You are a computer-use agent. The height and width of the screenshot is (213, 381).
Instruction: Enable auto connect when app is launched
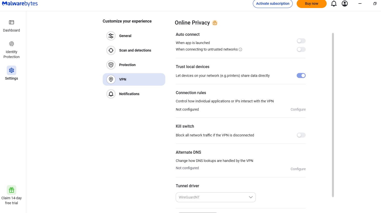pos(301,41)
